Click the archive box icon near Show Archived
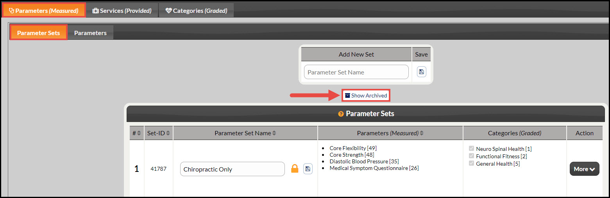Image resolution: width=610 pixels, height=198 pixels. click(347, 95)
